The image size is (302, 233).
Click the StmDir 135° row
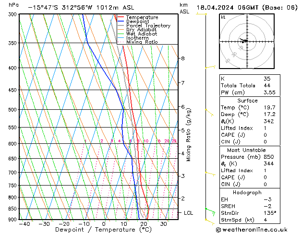(247, 213)
